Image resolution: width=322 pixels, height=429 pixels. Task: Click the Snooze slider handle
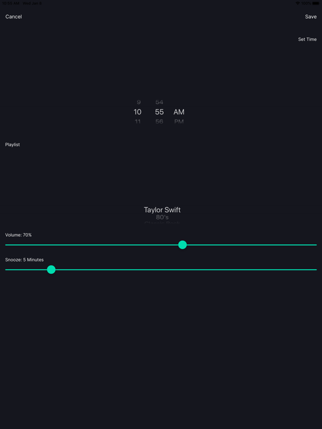(51, 270)
